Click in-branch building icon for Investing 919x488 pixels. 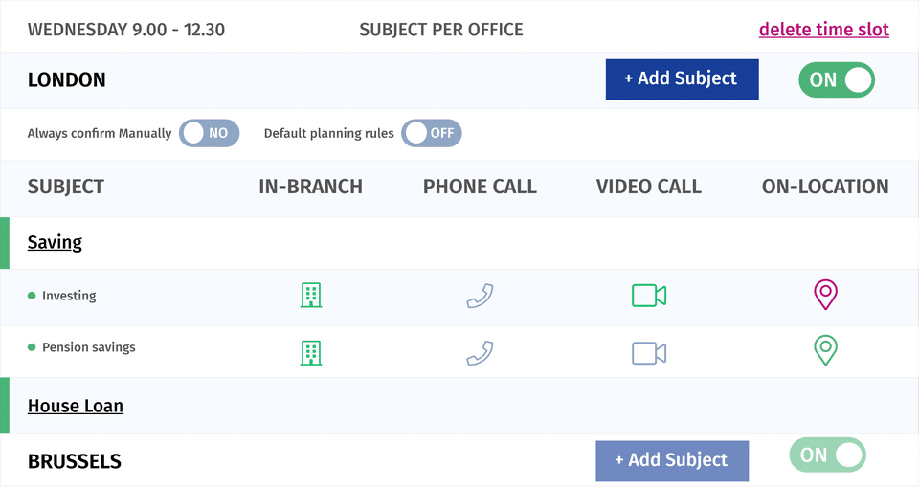click(310, 296)
